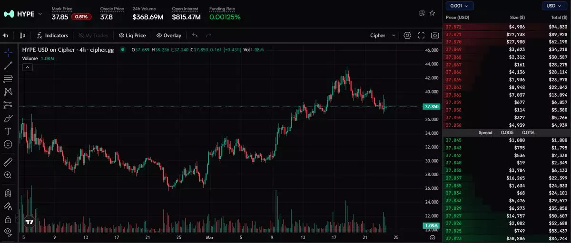Viewport: 571px width, 243px height.
Task: Click the Funding Rate 0.00125% value
Action: pyautogui.click(x=225, y=17)
